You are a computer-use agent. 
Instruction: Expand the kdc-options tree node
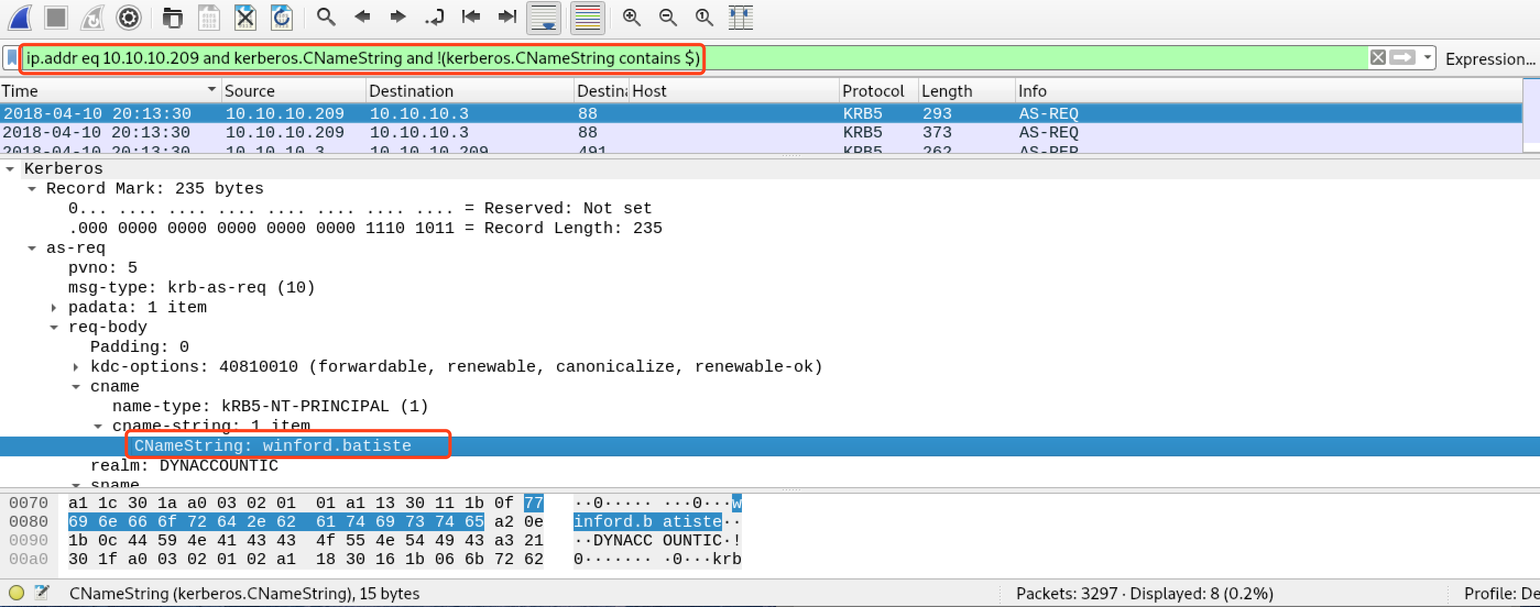tap(76, 366)
